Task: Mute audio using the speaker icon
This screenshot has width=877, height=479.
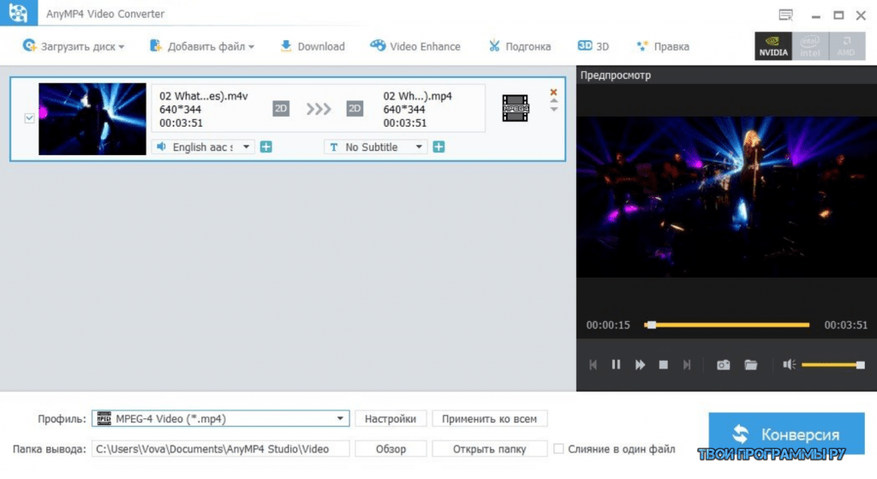Action: coord(789,365)
